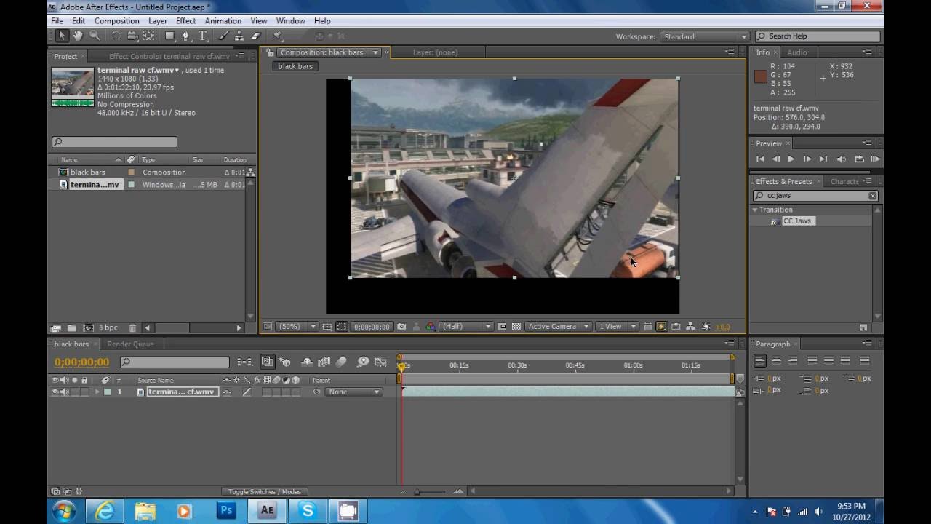This screenshot has width=931, height=524.
Task: Open the Composition menu
Action: (116, 21)
